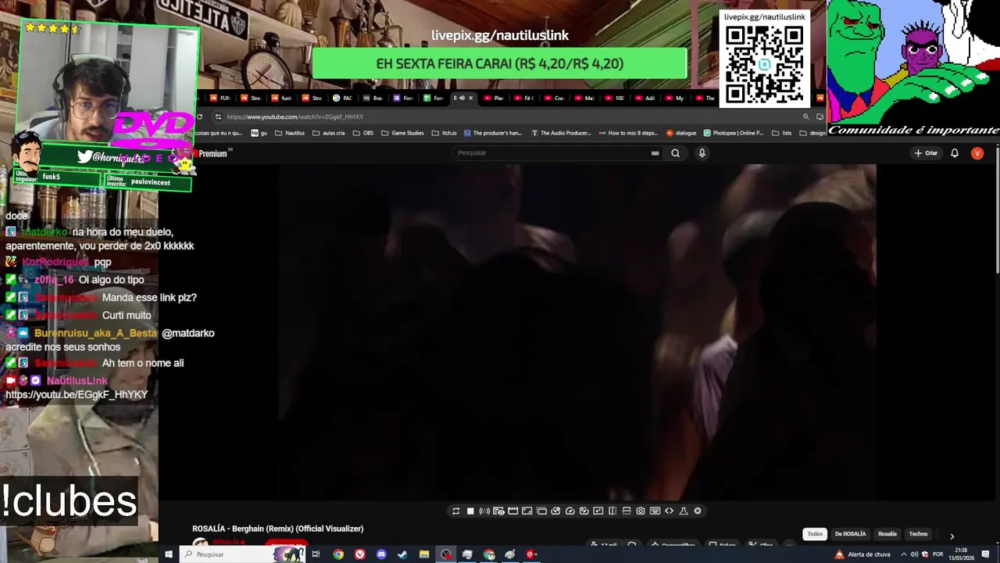Open the Itch.io bookmarks folder
Viewport: 1000px width, 563px height.
coord(444,133)
